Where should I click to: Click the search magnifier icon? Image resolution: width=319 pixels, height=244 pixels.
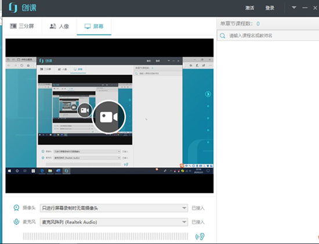[x=223, y=35]
